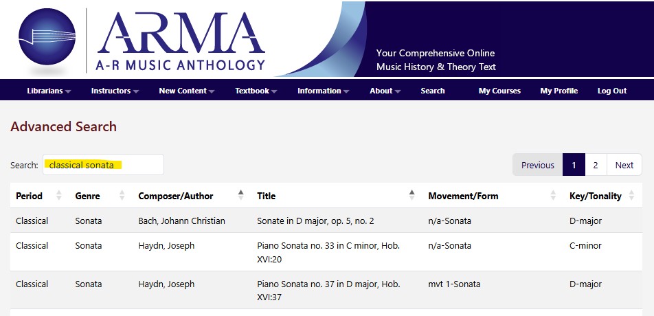
Task: Open the Information dropdown menu
Action: coord(323,91)
